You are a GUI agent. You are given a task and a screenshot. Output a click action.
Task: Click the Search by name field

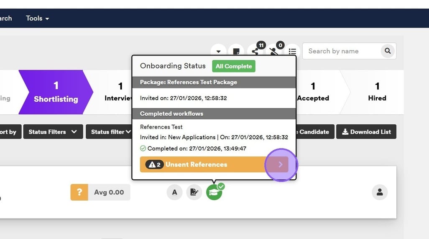341,51
